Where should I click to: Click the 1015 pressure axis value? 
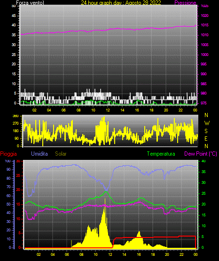(204, 25)
